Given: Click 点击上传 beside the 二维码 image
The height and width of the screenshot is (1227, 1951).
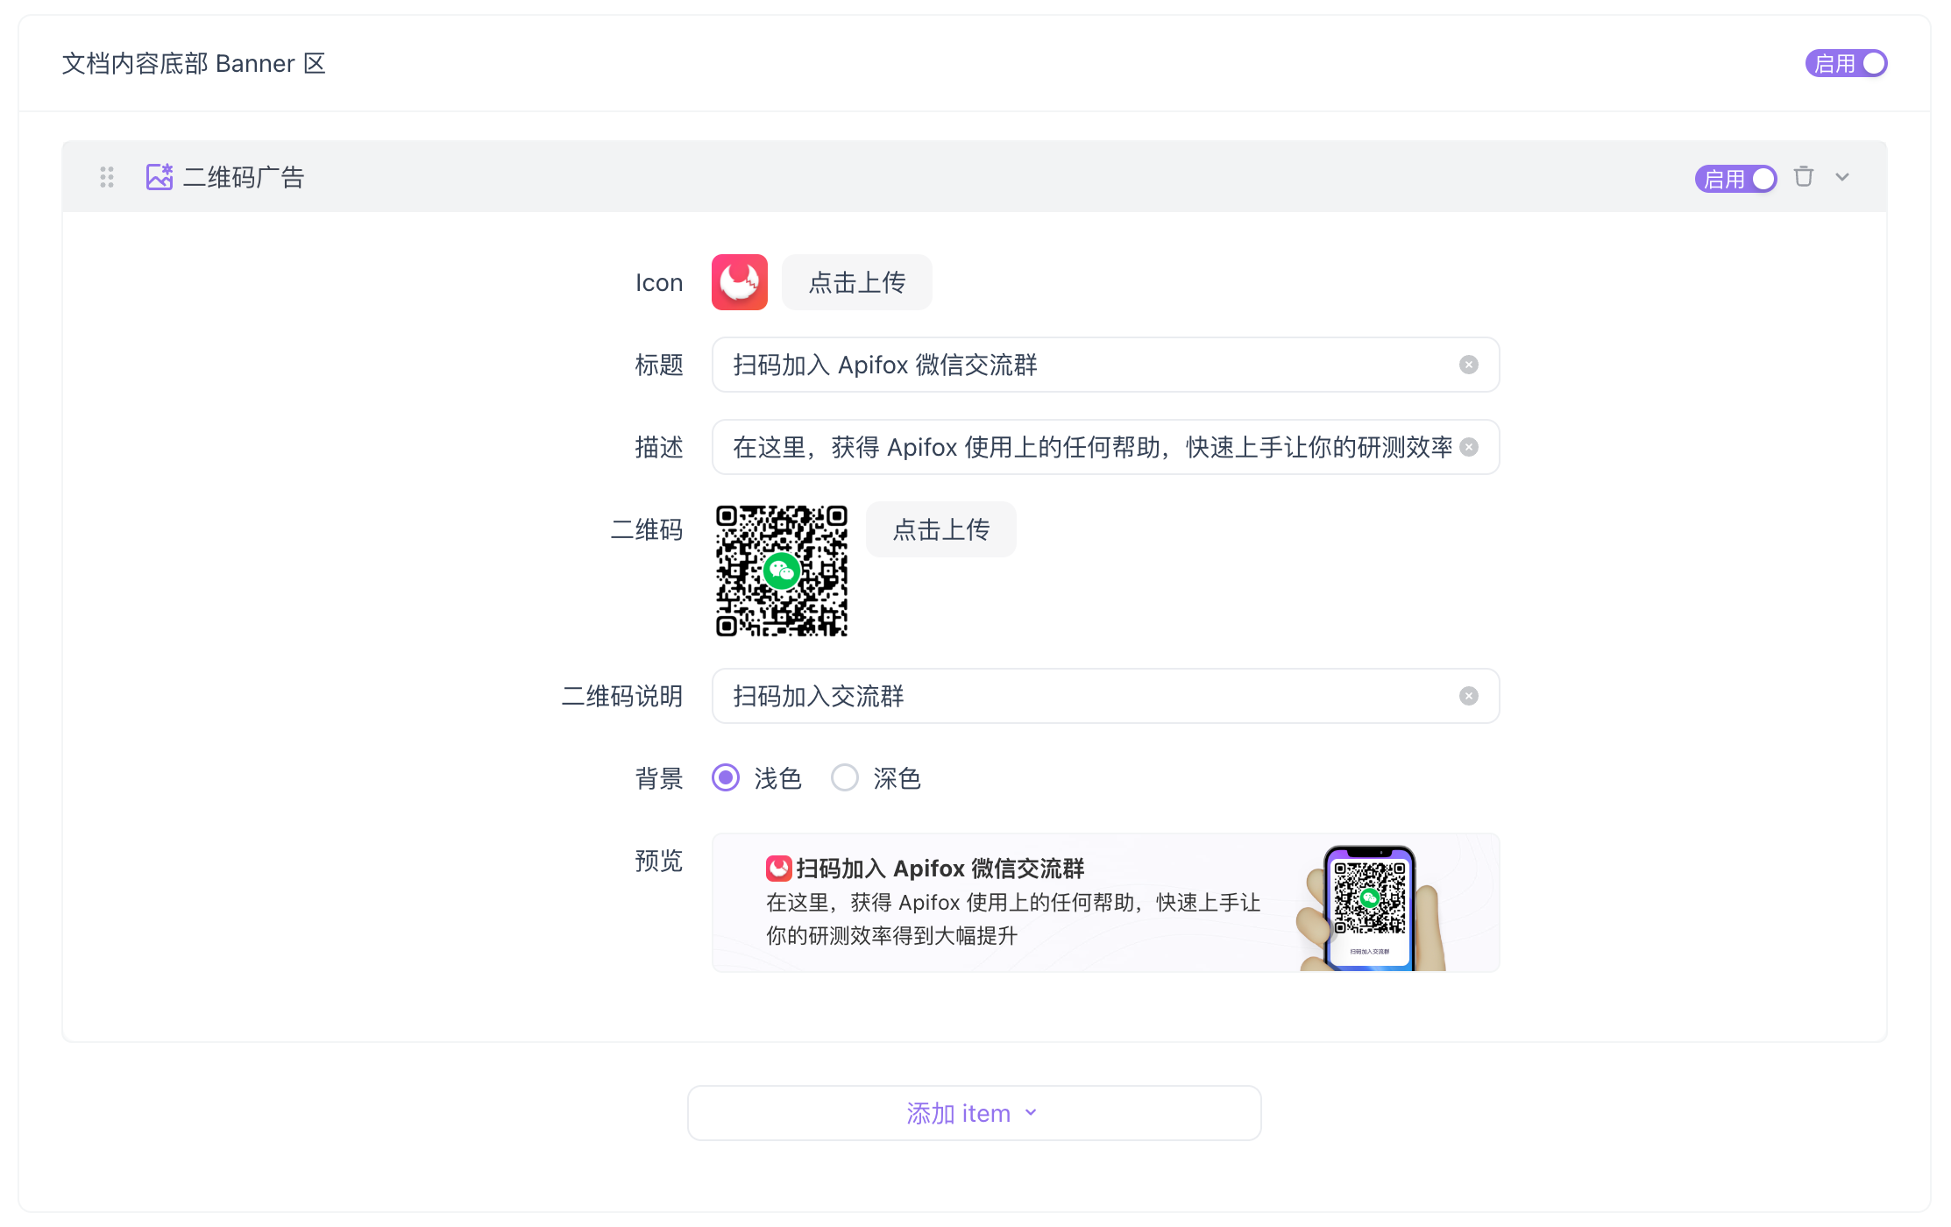Looking at the screenshot, I should 940,529.
